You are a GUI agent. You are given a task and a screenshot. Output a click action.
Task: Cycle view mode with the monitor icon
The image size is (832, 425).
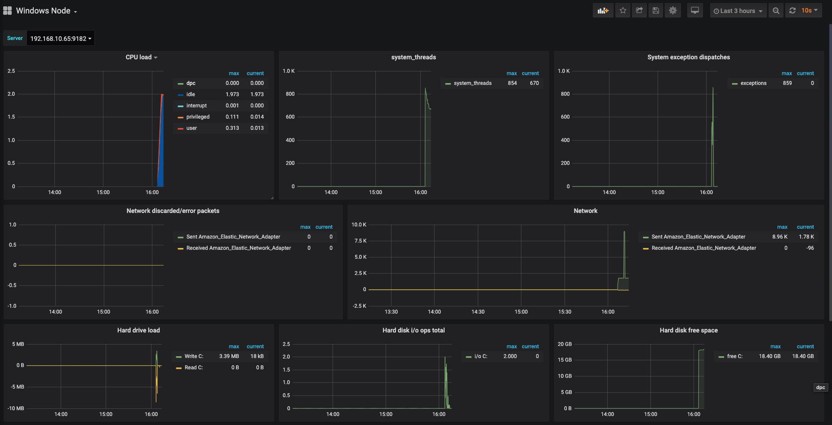[695, 10]
